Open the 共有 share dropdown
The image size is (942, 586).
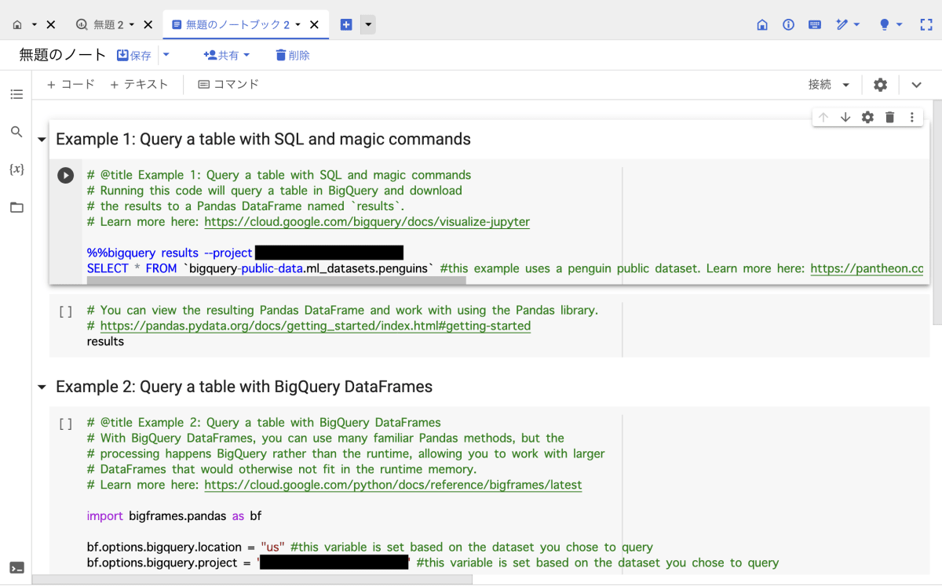tap(227, 56)
